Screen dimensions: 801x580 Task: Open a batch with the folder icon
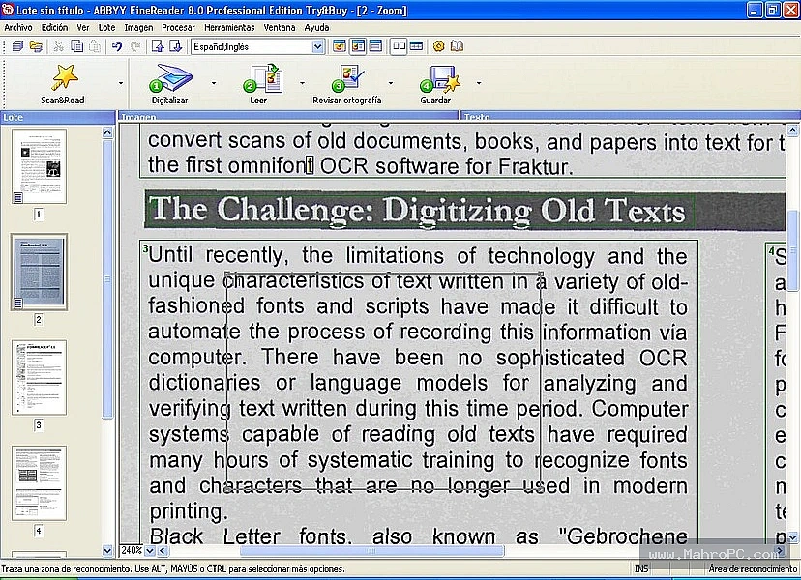click(x=36, y=46)
